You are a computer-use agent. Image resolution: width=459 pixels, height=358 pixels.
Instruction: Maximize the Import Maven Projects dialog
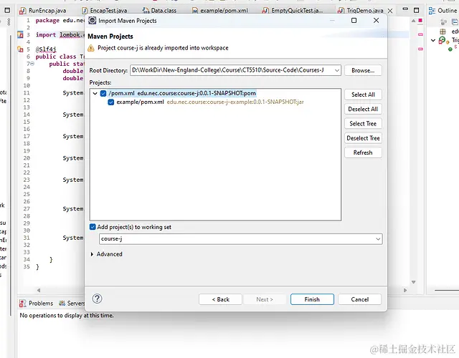point(354,21)
